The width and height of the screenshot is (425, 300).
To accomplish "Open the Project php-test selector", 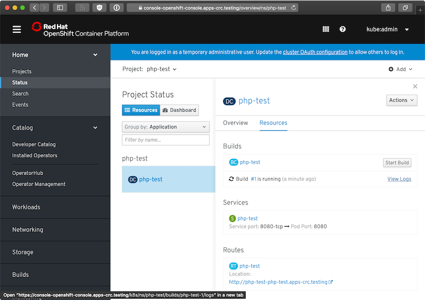I will point(161,69).
